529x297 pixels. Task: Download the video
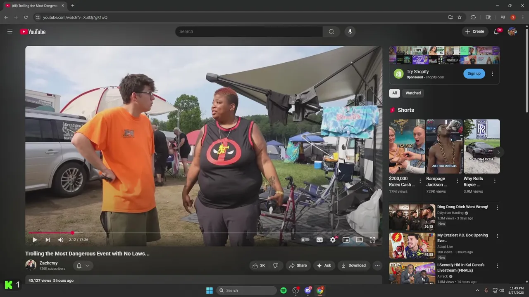354,266
